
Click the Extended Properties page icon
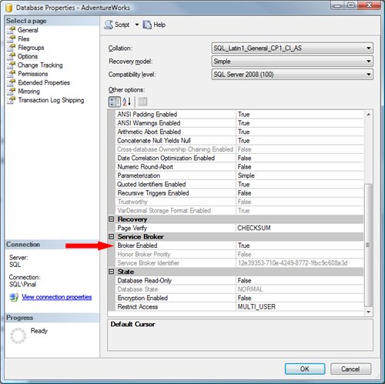coord(11,82)
